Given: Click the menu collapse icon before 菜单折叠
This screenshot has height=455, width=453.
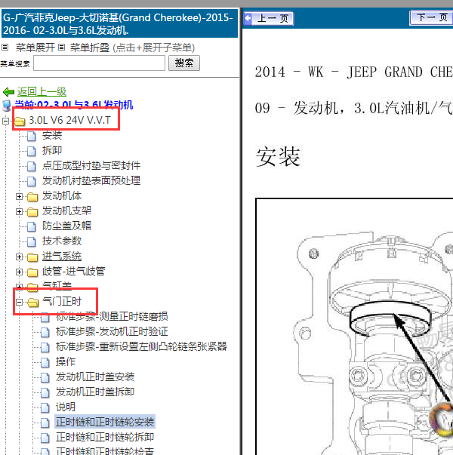Looking at the screenshot, I should (61, 47).
